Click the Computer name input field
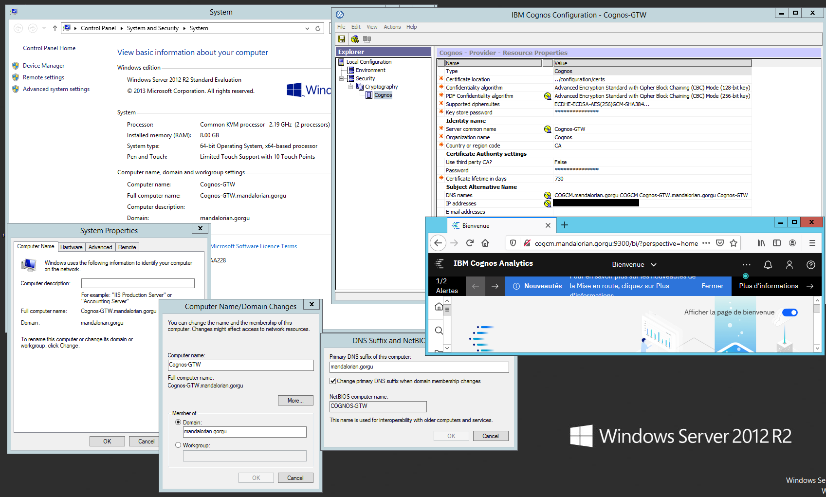 [x=240, y=365]
